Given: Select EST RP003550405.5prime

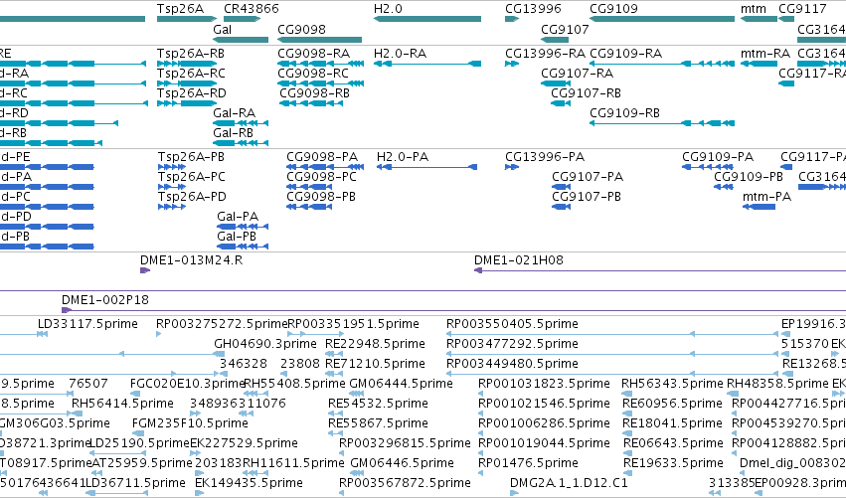Looking at the screenshot, I should (x=512, y=324).
